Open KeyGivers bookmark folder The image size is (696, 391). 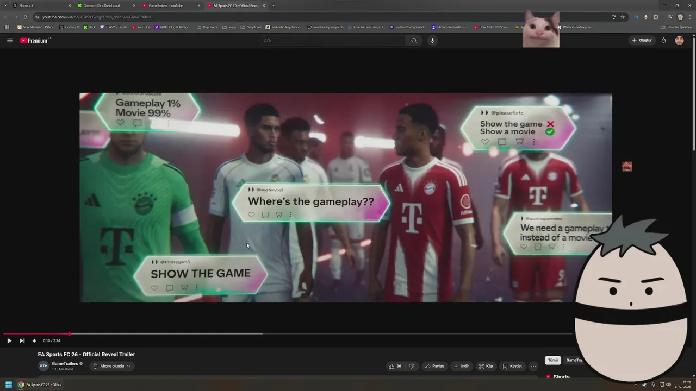207,27
